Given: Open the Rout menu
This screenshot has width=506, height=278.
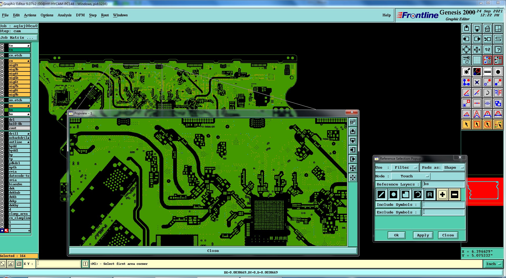Looking at the screenshot, I should coord(105,15).
